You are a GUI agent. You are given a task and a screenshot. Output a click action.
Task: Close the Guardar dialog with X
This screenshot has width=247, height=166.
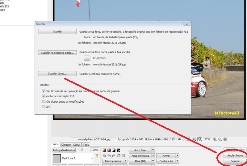pos(187,24)
